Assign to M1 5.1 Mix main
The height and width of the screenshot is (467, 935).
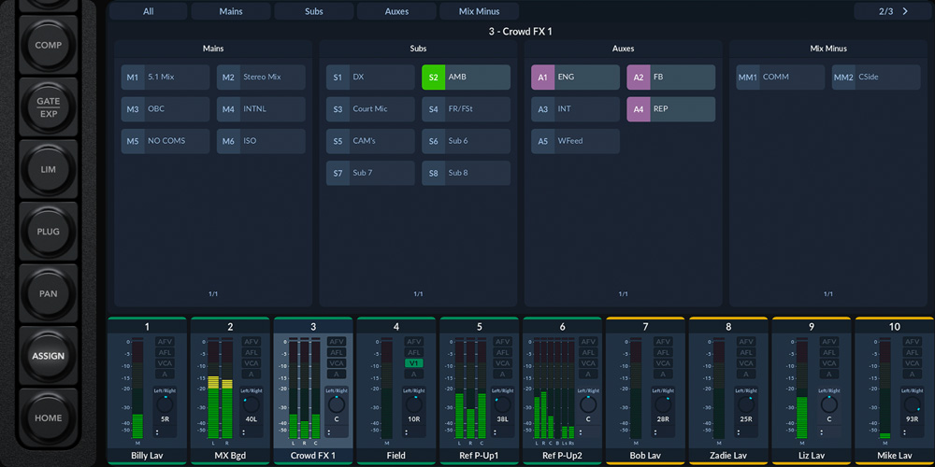coord(165,78)
